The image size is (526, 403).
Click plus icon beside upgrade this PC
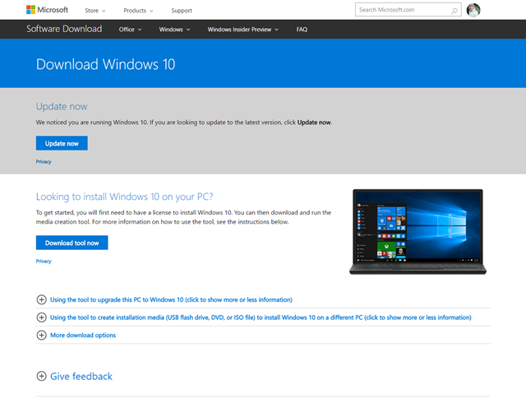pyautogui.click(x=41, y=299)
